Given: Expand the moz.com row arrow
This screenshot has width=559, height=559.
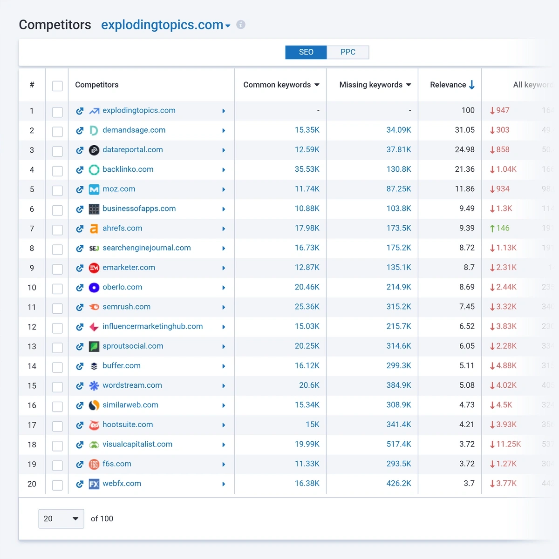Looking at the screenshot, I should point(224,189).
